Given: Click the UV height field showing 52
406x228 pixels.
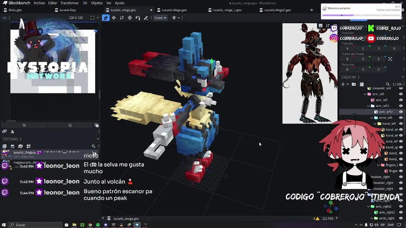Looking at the screenshot, I should (70, 125).
